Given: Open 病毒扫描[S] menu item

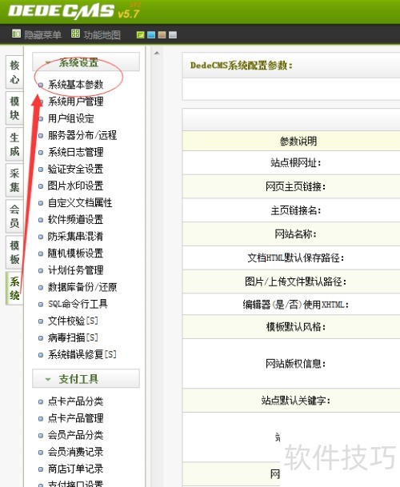Looking at the screenshot, I should coord(73,337).
